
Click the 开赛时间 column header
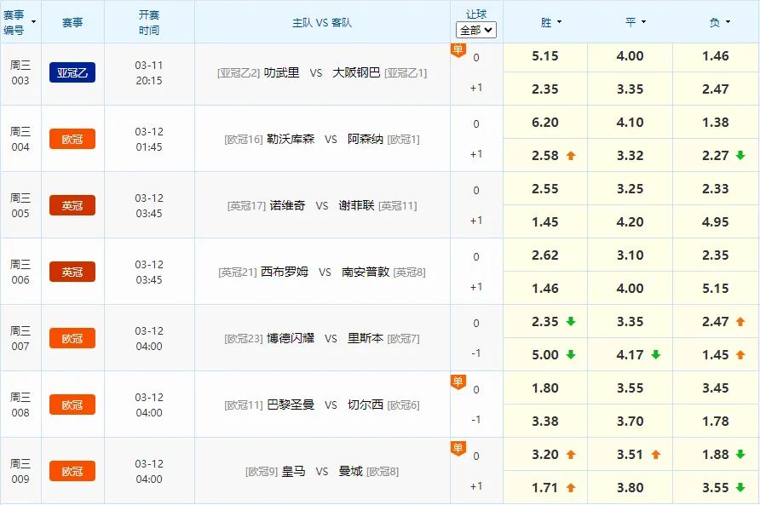click(149, 22)
